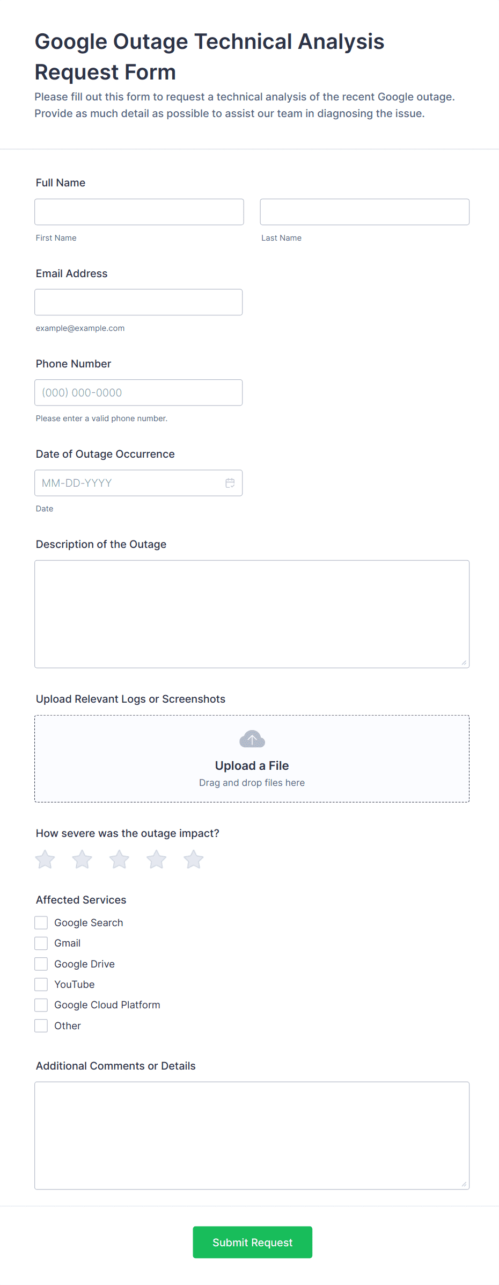Click the First Name input field
This screenshot has height=1285, width=499.
coord(139,212)
